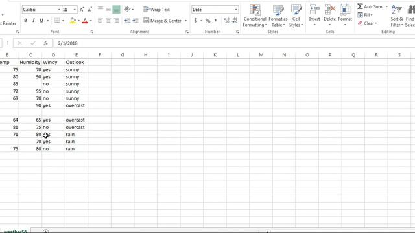Launch Alignment dialog box launcher
The height and width of the screenshot is (233, 415).
[x=187, y=32]
